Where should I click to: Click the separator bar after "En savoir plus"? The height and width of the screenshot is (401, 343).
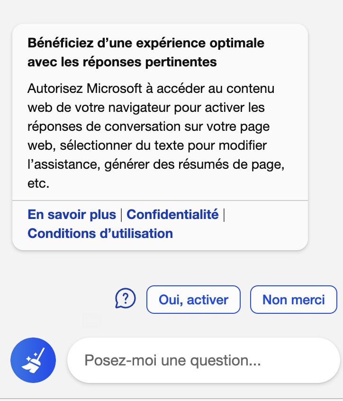pos(121,215)
